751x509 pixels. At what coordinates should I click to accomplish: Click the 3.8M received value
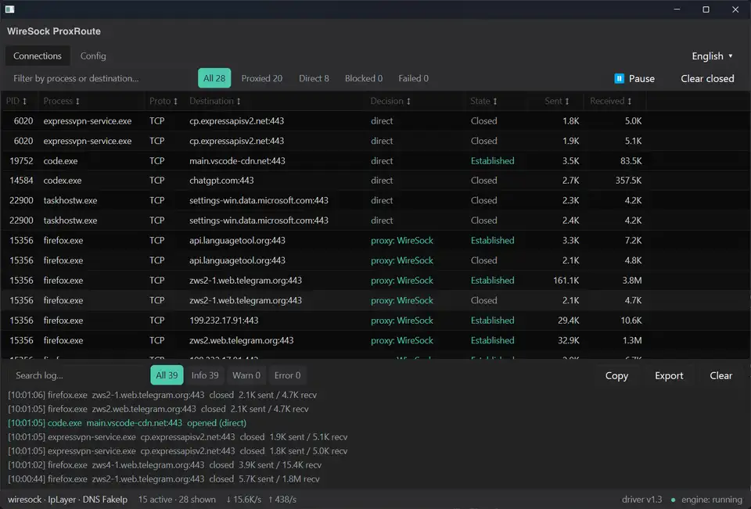tap(632, 281)
